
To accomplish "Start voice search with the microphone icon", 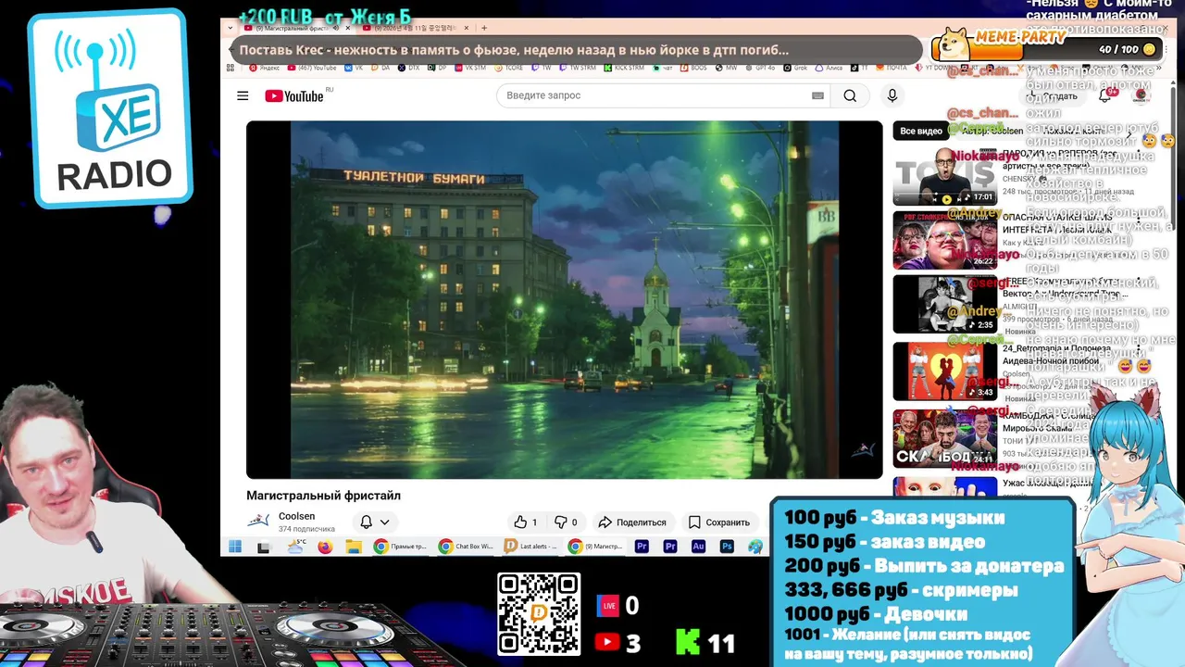I will [x=892, y=95].
